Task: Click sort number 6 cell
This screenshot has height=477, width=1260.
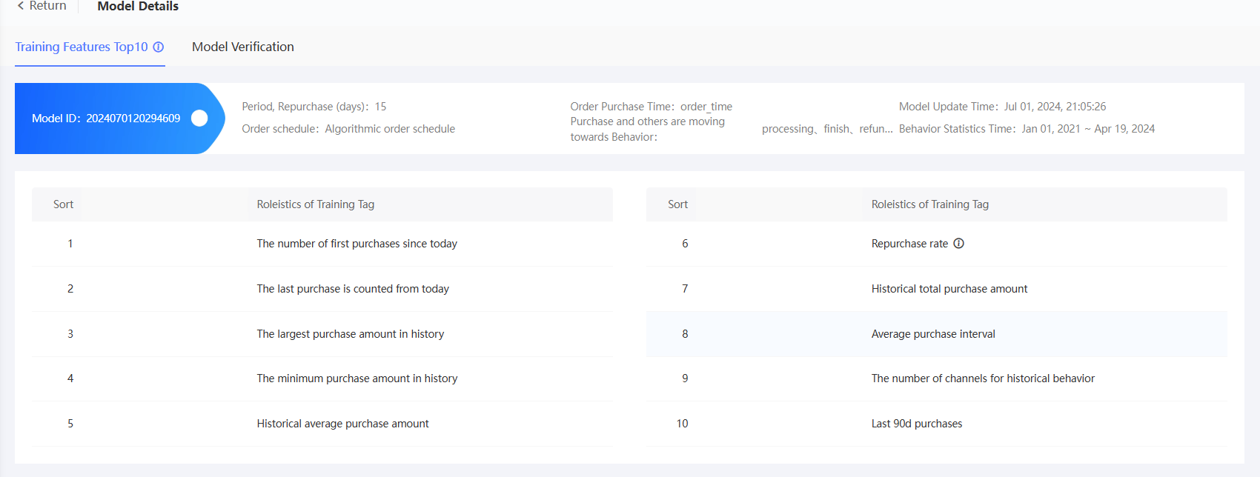Action: click(x=685, y=244)
